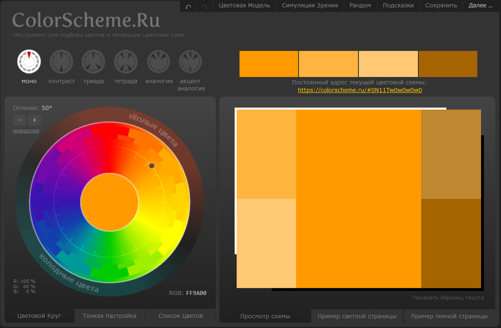Click the Сохранить menu item
This screenshot has width=501, height=328.
pos(441,6)
